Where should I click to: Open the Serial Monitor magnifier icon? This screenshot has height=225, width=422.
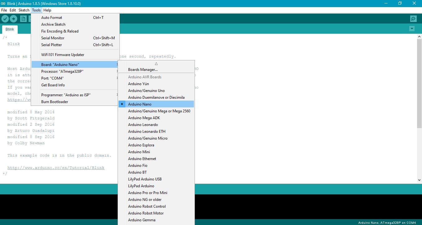click(413, 19)
